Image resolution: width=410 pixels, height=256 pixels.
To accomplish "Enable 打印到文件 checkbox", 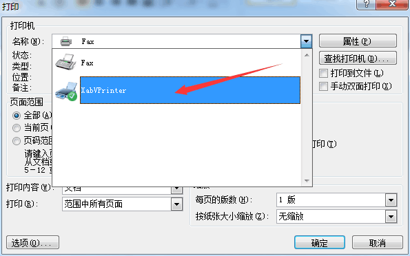I will [x=323, y=73].
